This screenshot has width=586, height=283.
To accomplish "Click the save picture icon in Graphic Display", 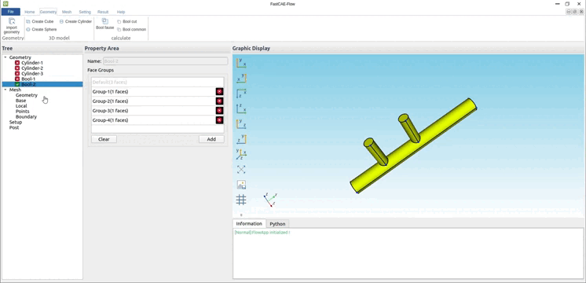I will coord(241,185).
